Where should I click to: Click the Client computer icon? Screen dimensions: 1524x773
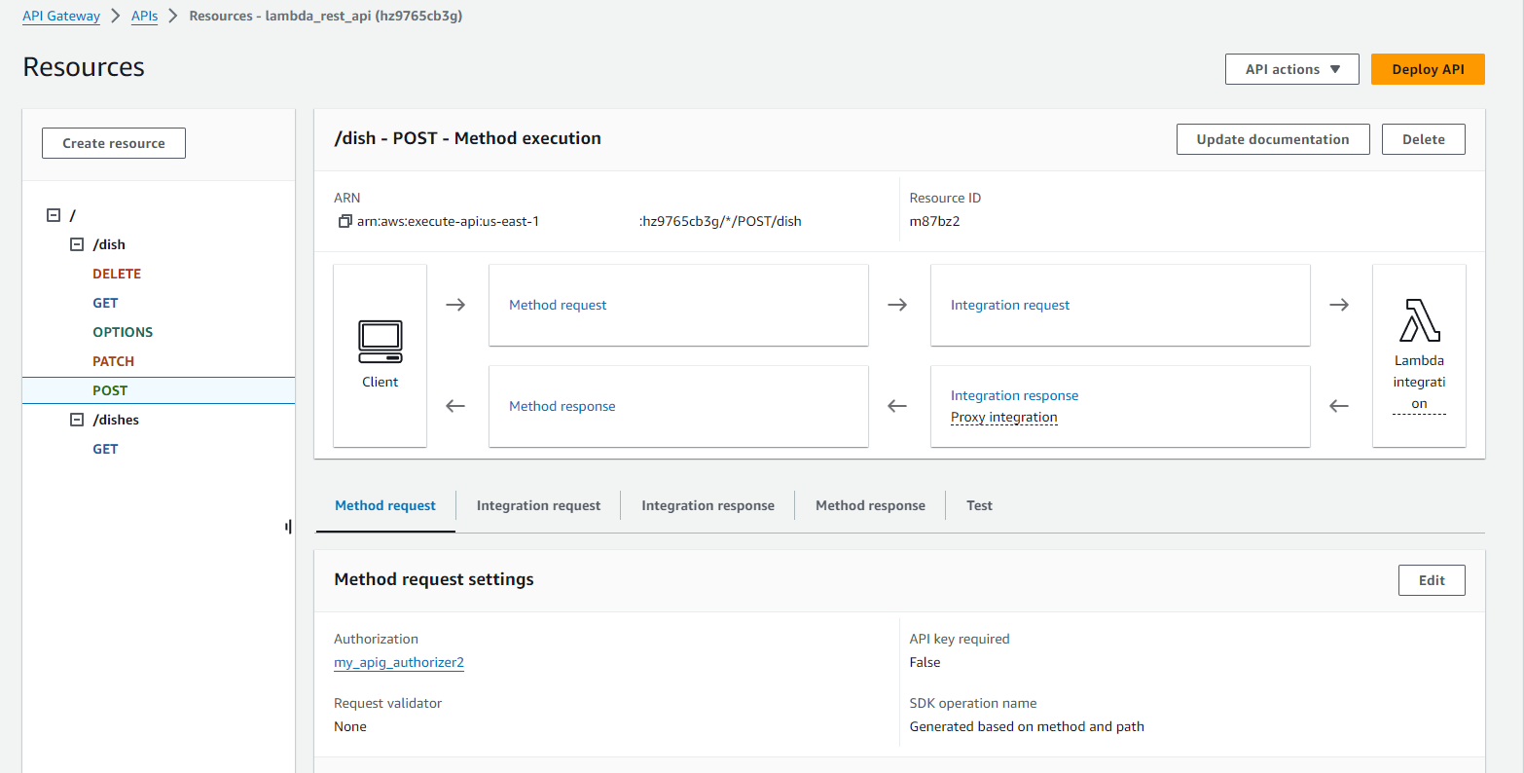[380, 342]
